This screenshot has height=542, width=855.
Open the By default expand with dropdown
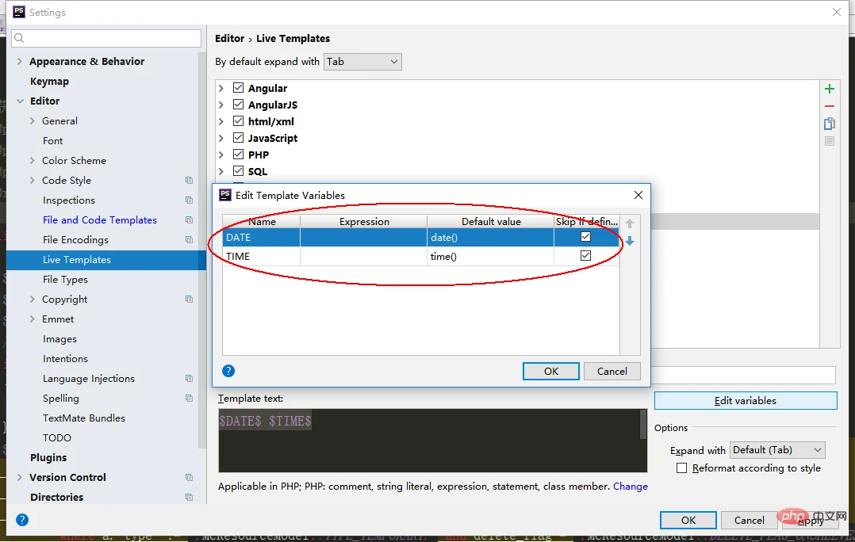click(x=362, y=62)
